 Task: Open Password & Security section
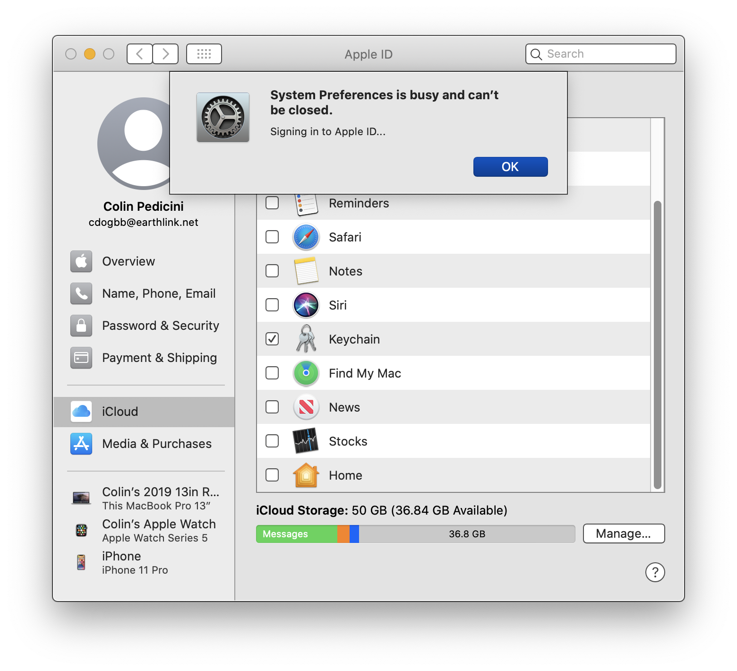pos(144,326)
